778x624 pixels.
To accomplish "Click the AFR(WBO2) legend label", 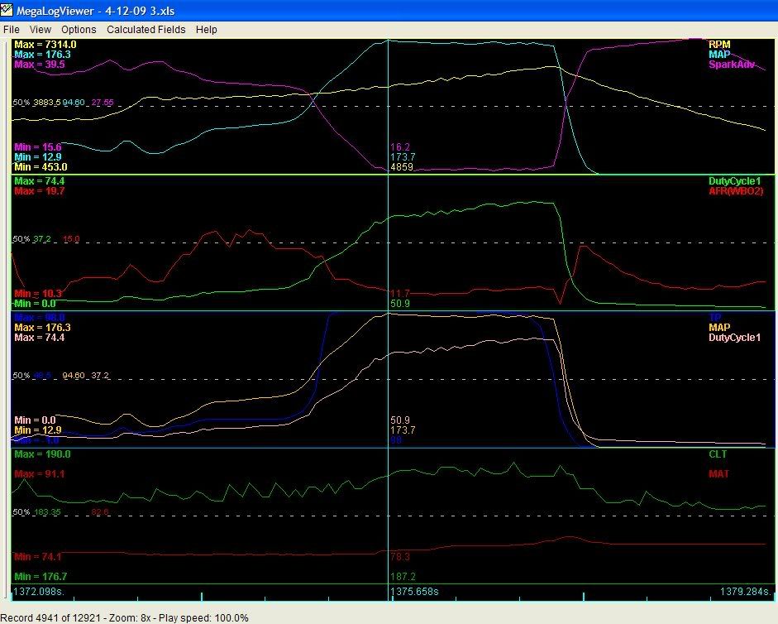I will coord(736,191).
